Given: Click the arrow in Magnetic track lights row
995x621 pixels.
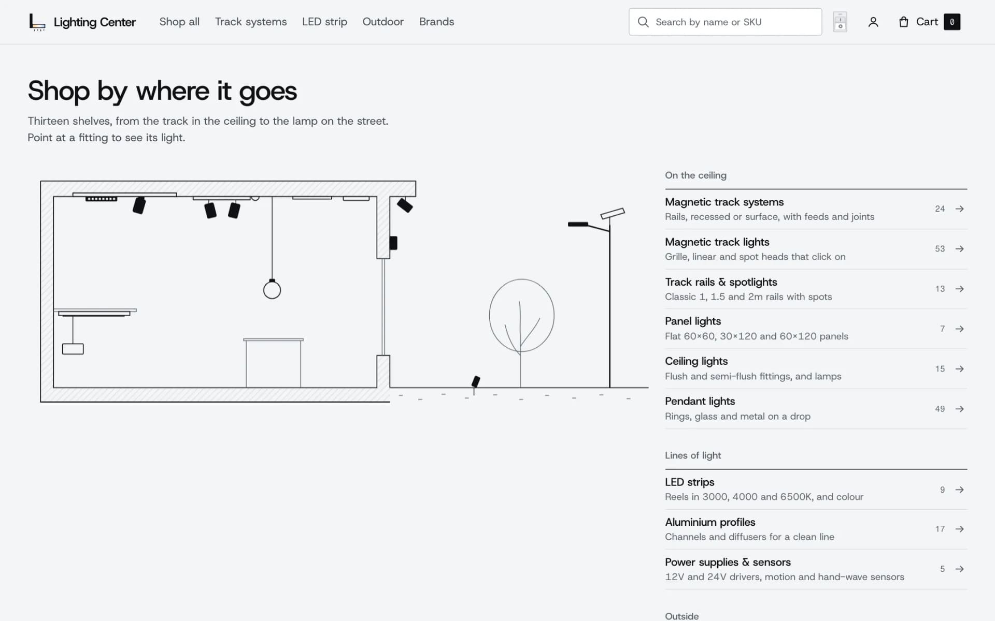Looking at the screenshot, I should [960, 249].
